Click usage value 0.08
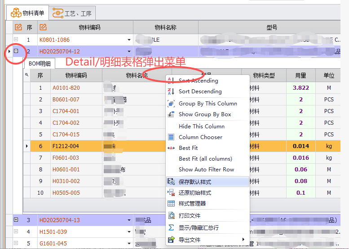This screenshot has height=249, width=349. pyautogui.click(x=301, y=181)
